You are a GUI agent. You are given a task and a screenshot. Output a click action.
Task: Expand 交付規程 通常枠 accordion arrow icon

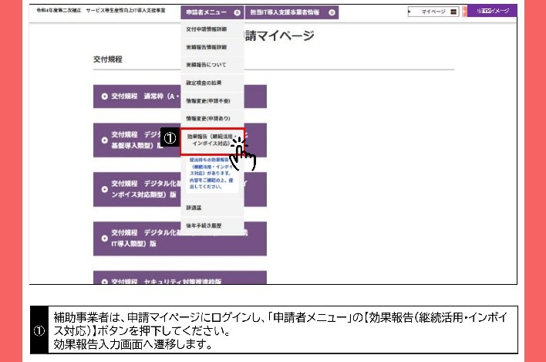coord(105,96)
